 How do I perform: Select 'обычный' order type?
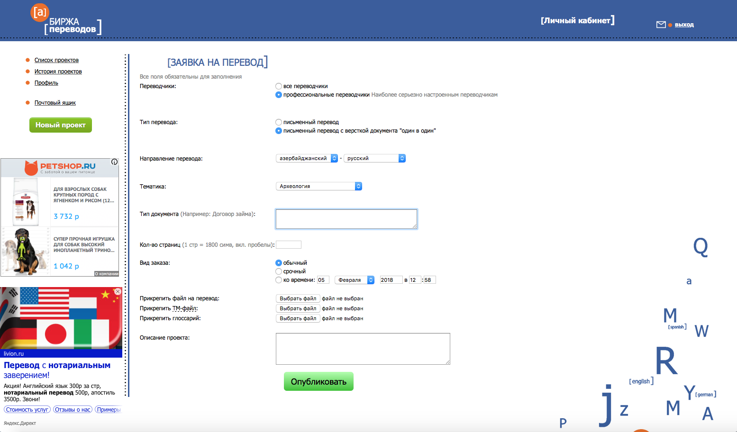(279, 263)
